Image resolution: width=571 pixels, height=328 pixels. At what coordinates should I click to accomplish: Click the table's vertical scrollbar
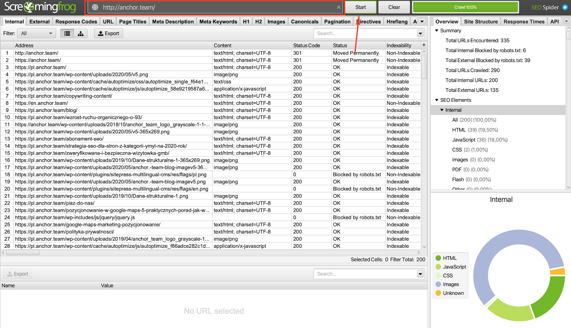(x=424, y=66)
